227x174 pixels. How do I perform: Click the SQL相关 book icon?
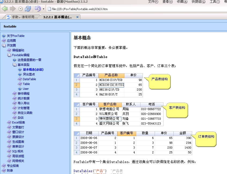coord(9,151)
